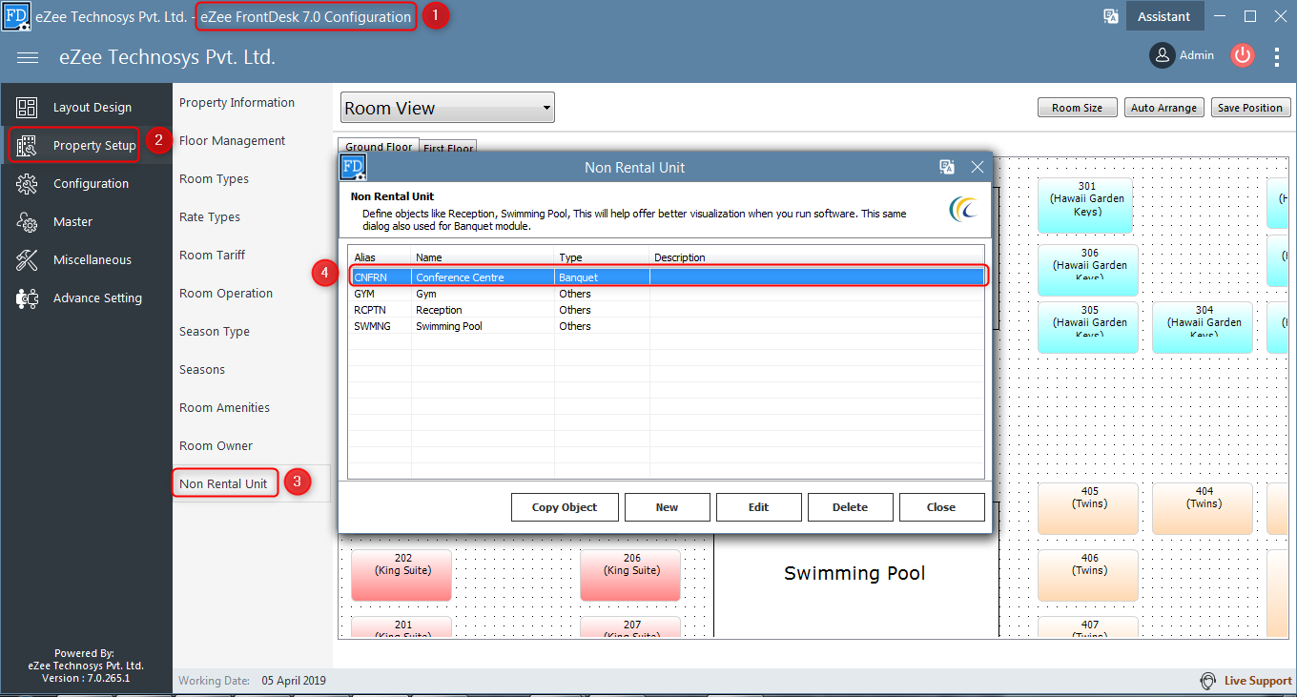Open Rate Types menu item
Image resolution: width=1297 pixels, height=697 pixels.
(210, 217)
